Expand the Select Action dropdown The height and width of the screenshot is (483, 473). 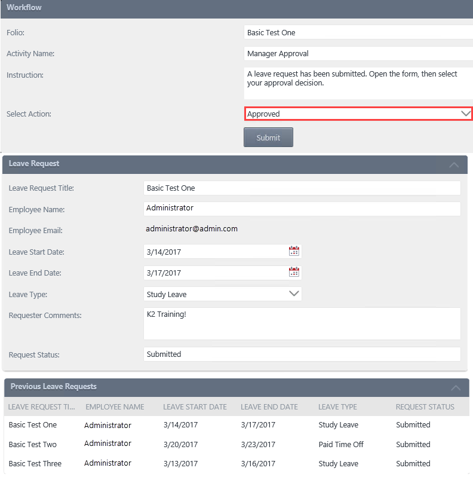point(466,114)
